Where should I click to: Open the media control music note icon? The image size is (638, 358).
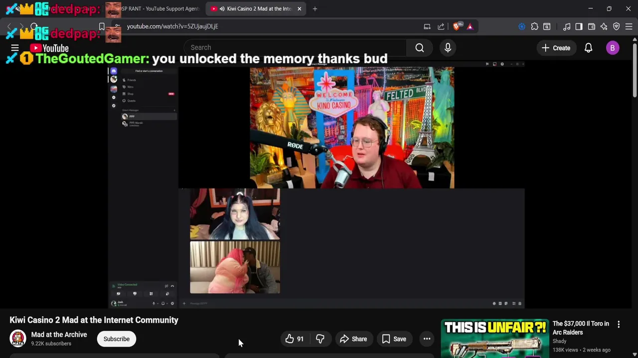567,26
